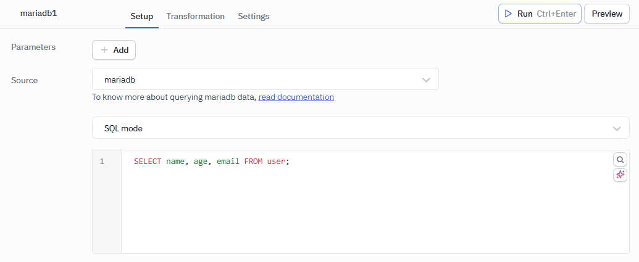Click line number 1 in editor gutter
The image size is (639, 262).
pyautogui.click(x=102, y=162)
